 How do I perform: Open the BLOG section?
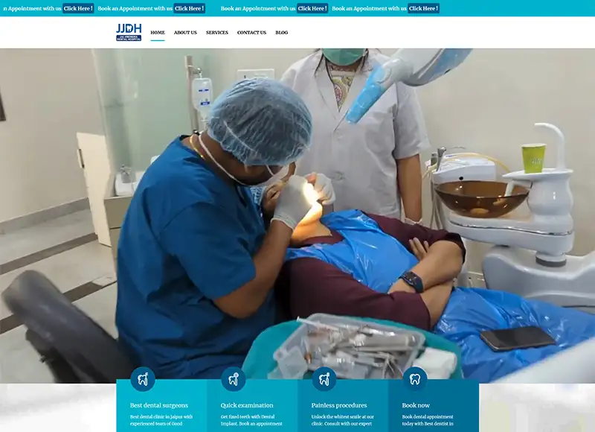tap(281, 32)
